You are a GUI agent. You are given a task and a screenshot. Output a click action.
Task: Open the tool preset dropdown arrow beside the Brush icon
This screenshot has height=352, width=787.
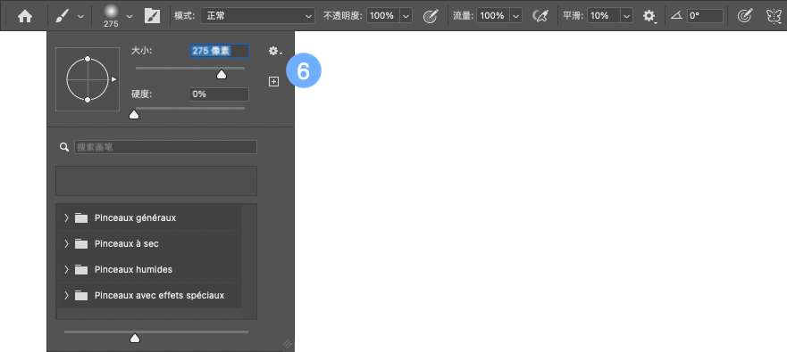click(80, 17)
